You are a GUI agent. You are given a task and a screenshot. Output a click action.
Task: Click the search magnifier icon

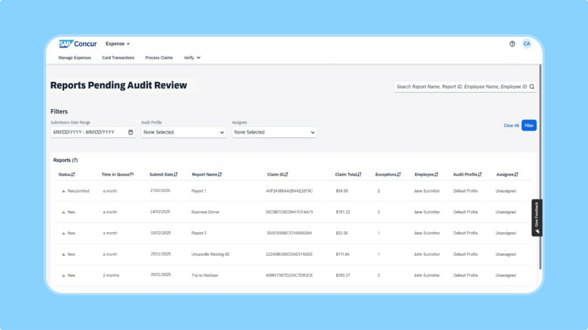tap(532, 87)
